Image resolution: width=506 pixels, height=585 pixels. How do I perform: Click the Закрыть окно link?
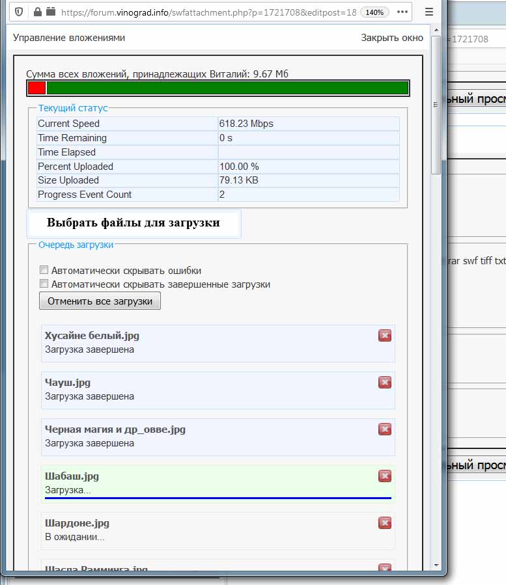click(392, 38)
